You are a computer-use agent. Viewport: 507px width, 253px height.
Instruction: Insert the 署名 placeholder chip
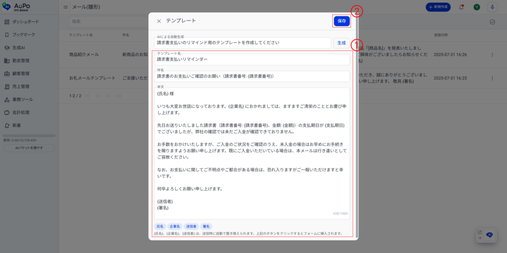click(206, 226)
